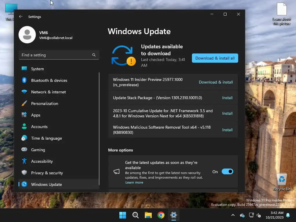Click the back arrow in Settings

tap(21, 16)
